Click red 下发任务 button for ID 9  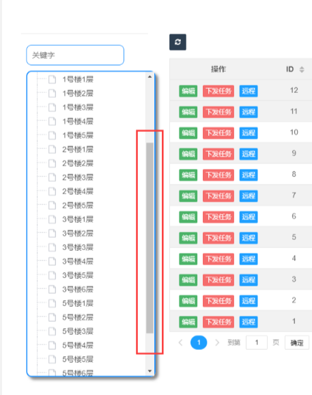(218, 154)
